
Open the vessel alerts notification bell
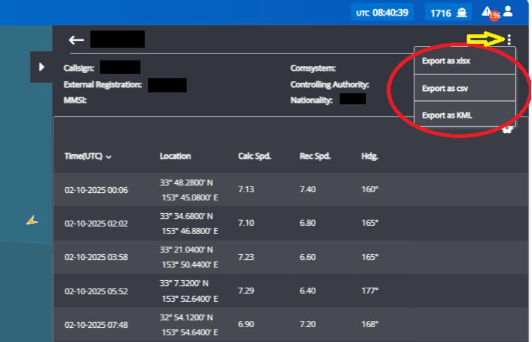(487, 11)
